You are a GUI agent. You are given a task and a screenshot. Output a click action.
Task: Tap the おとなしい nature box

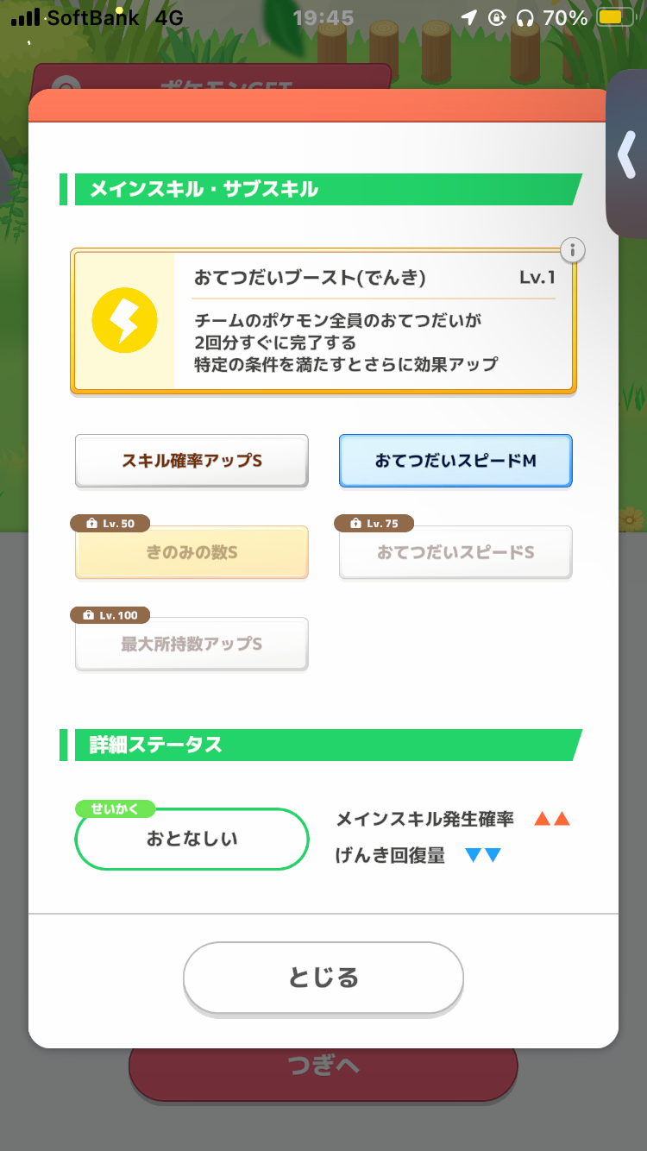click(192, 839)
